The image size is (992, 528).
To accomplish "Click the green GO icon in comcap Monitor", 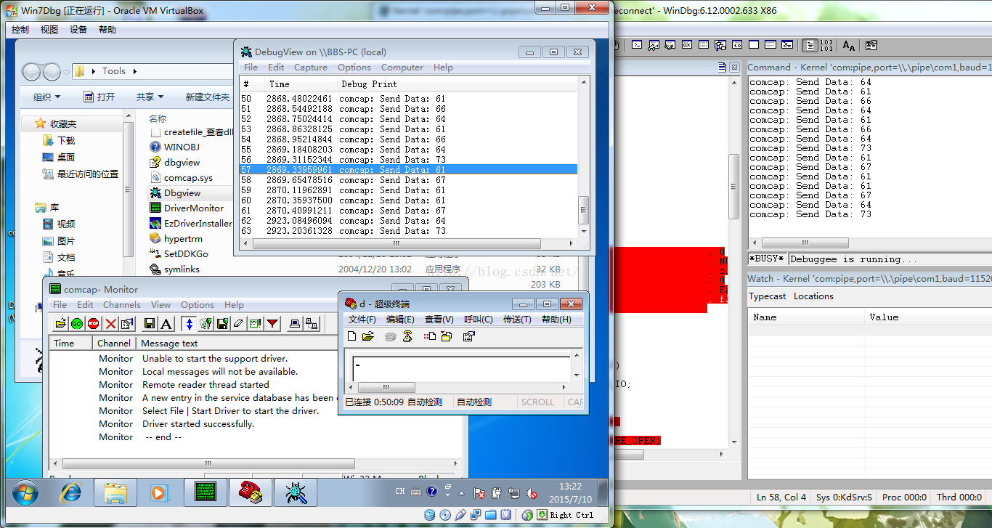I will coord(77,323).
